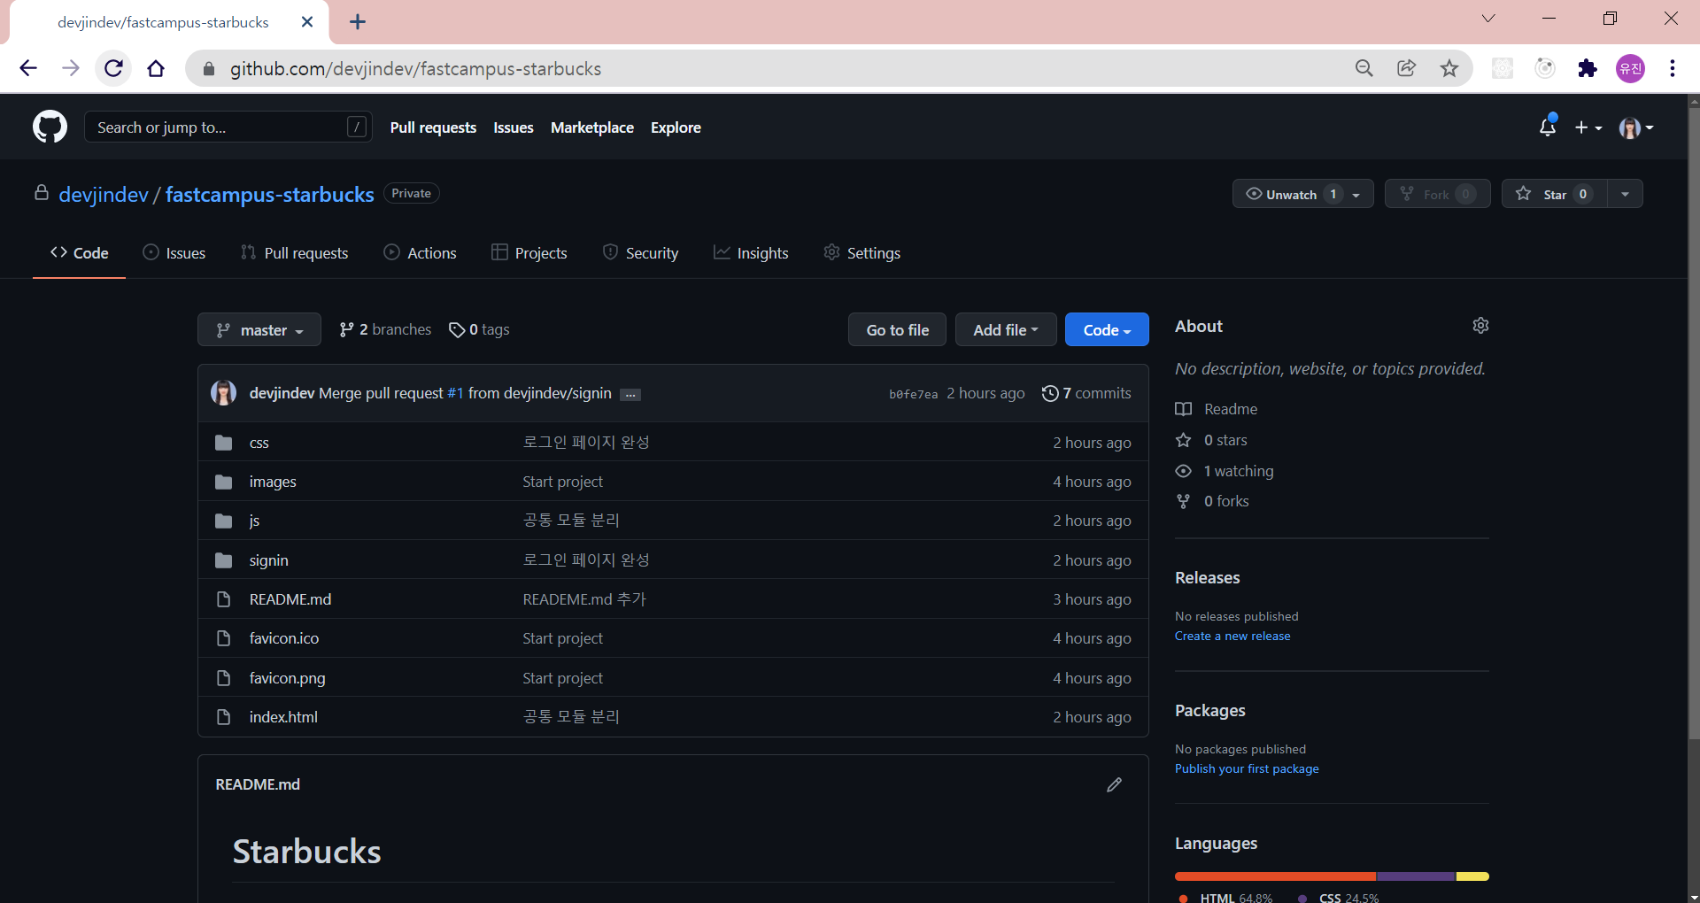Open Chrome three-dot menu

pos(1673,68)
